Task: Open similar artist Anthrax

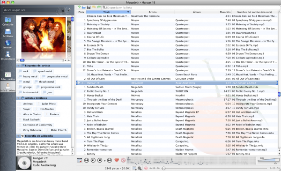Action: (x=26, y=104)
